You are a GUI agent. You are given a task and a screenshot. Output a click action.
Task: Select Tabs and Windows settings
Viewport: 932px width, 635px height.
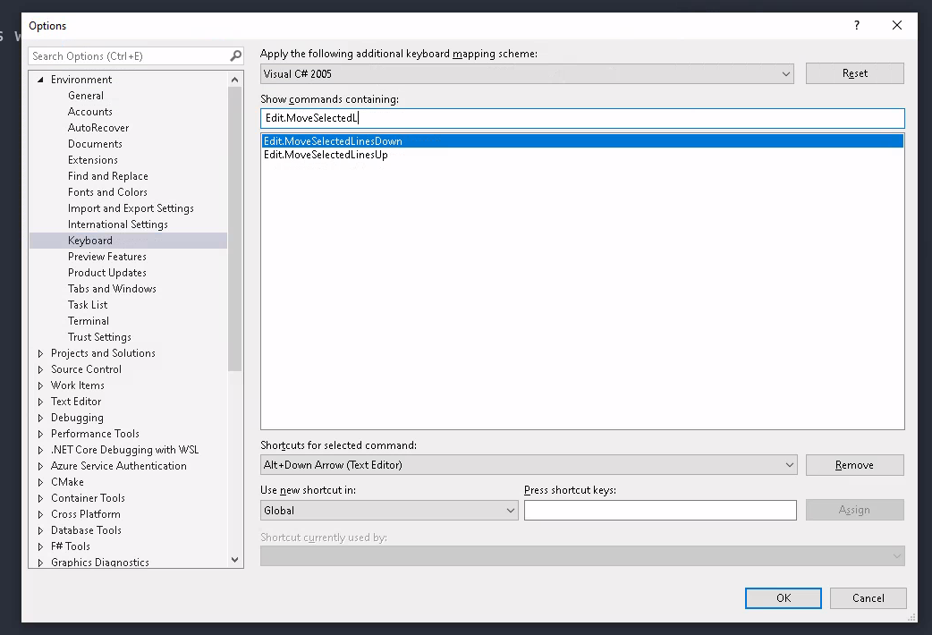(112, 288)
